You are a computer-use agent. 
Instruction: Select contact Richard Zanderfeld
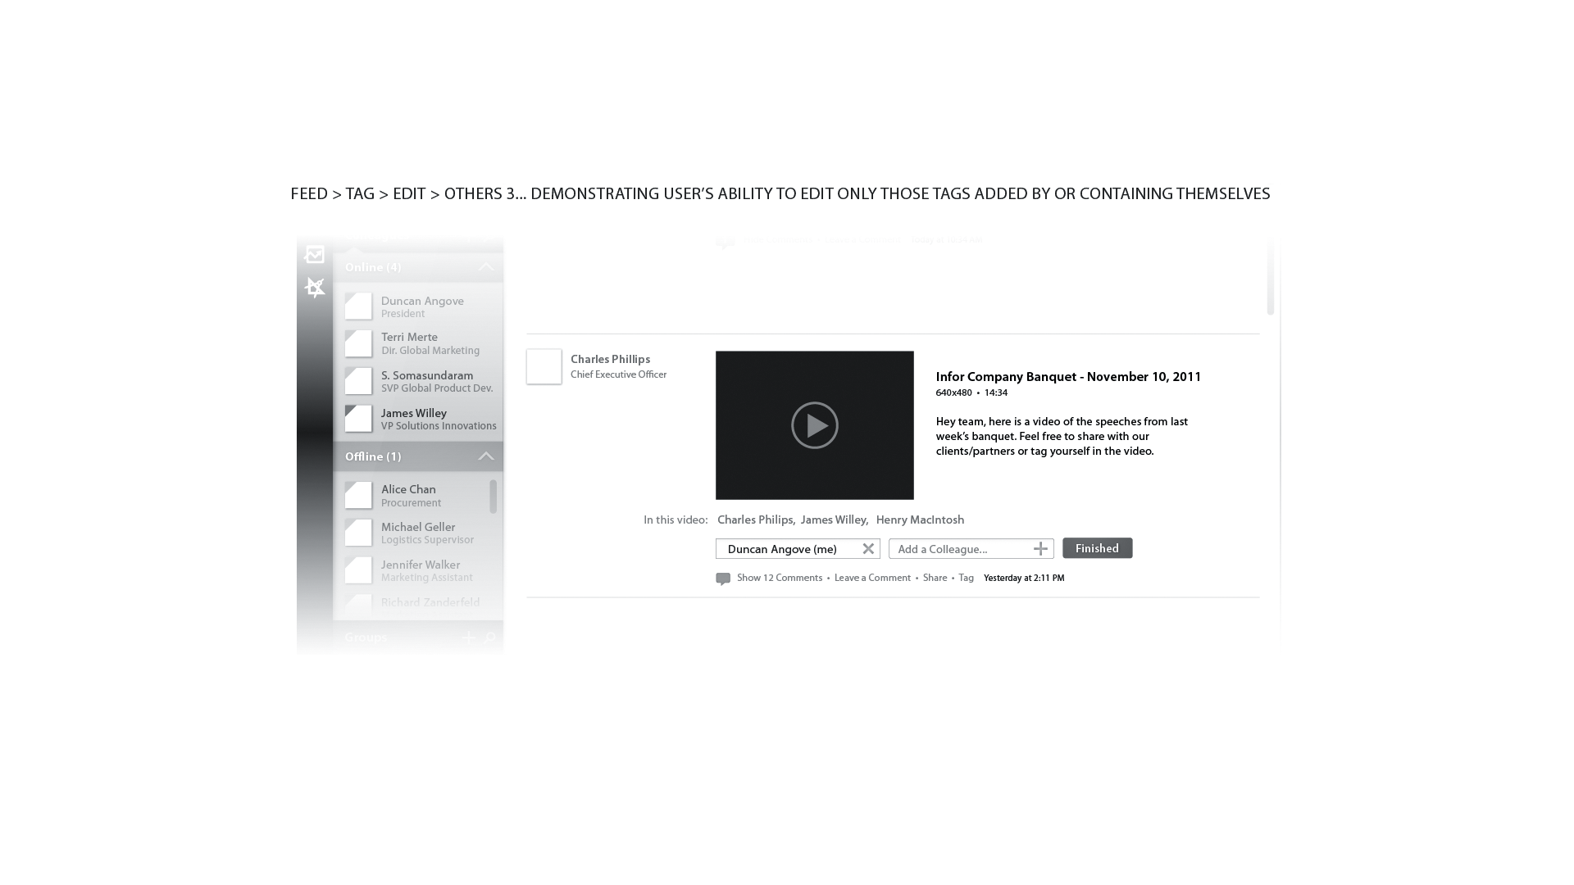[x=430, y=602]
